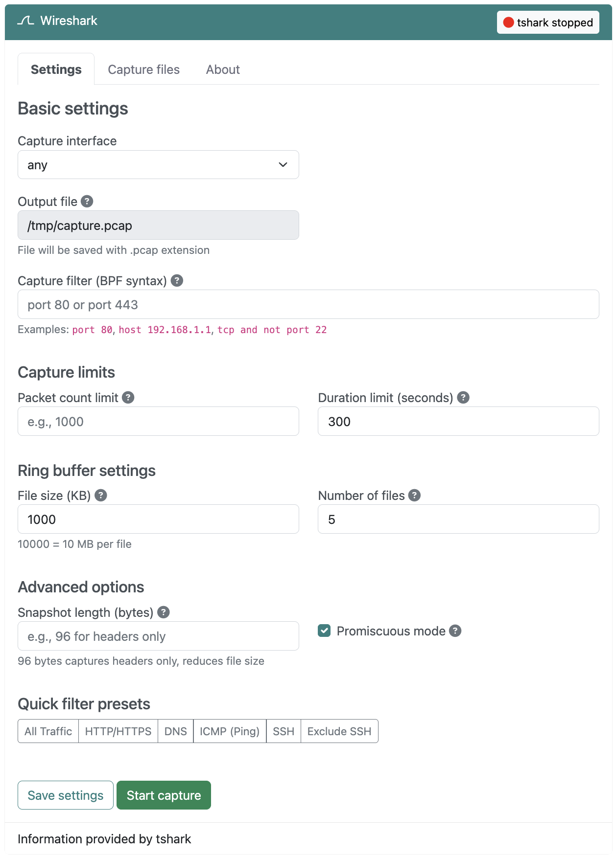The image size is (616, 857).
Task: Switch to the Capture files tab
Action: pos(143,69)
